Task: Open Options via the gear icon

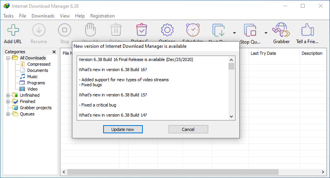Action: (x=167, y=30)
